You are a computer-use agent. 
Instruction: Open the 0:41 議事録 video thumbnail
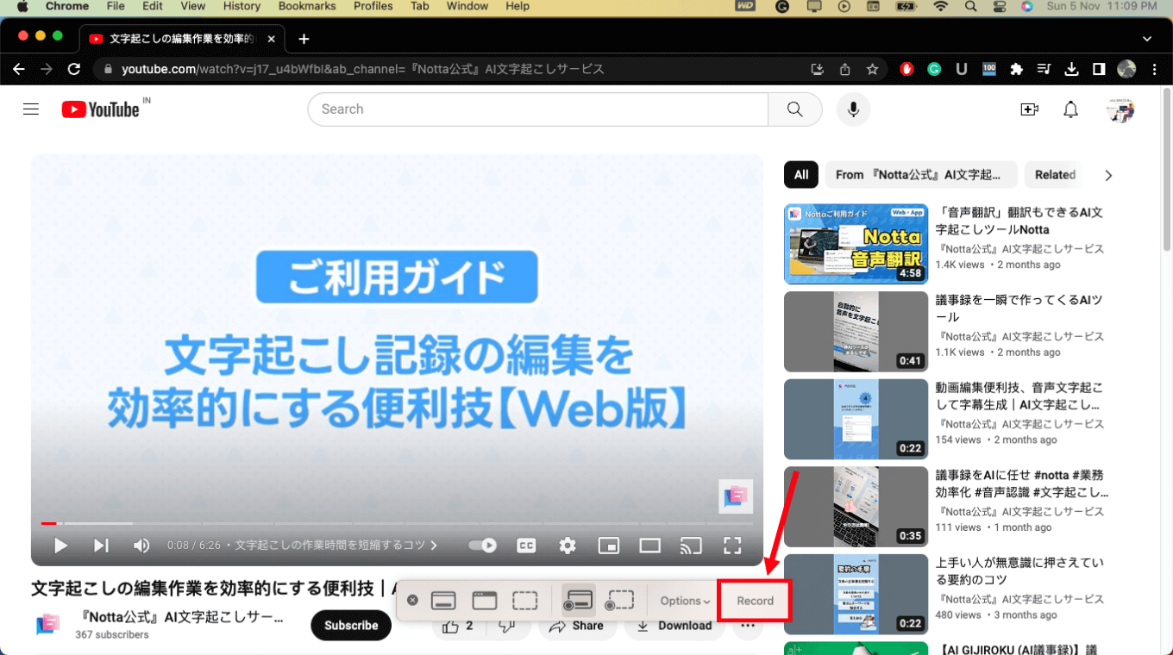(x=856, y=332)
